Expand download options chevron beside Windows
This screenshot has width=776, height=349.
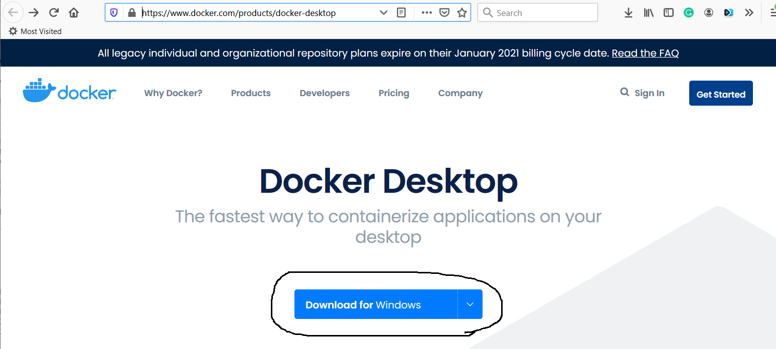470,304
